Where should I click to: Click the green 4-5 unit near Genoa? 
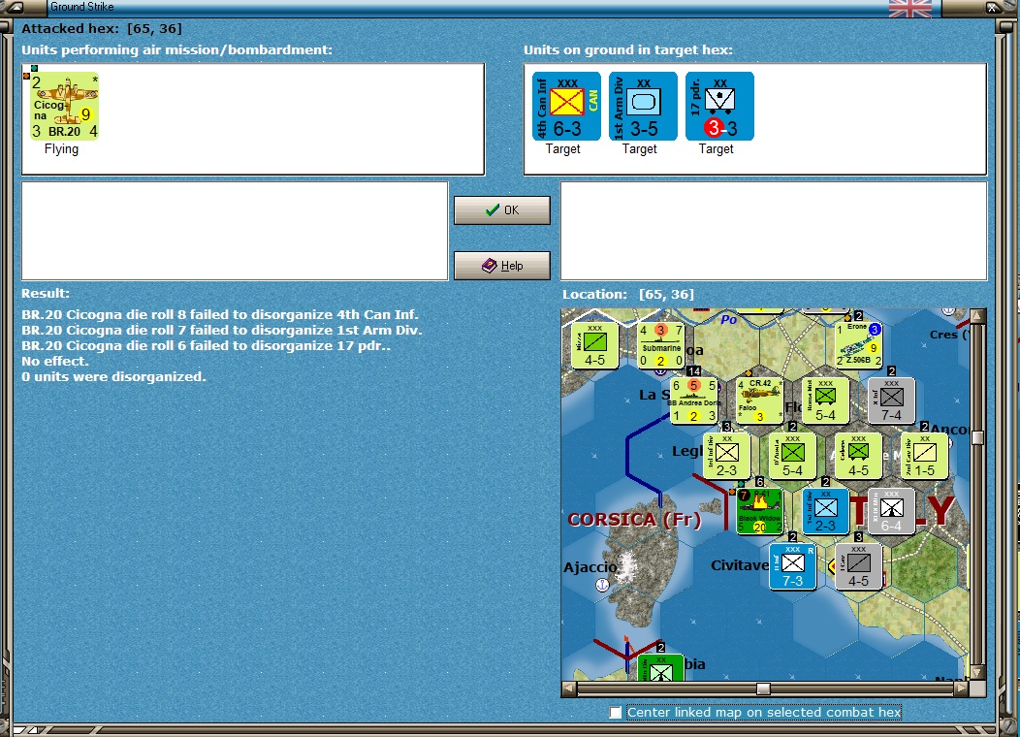594,345
